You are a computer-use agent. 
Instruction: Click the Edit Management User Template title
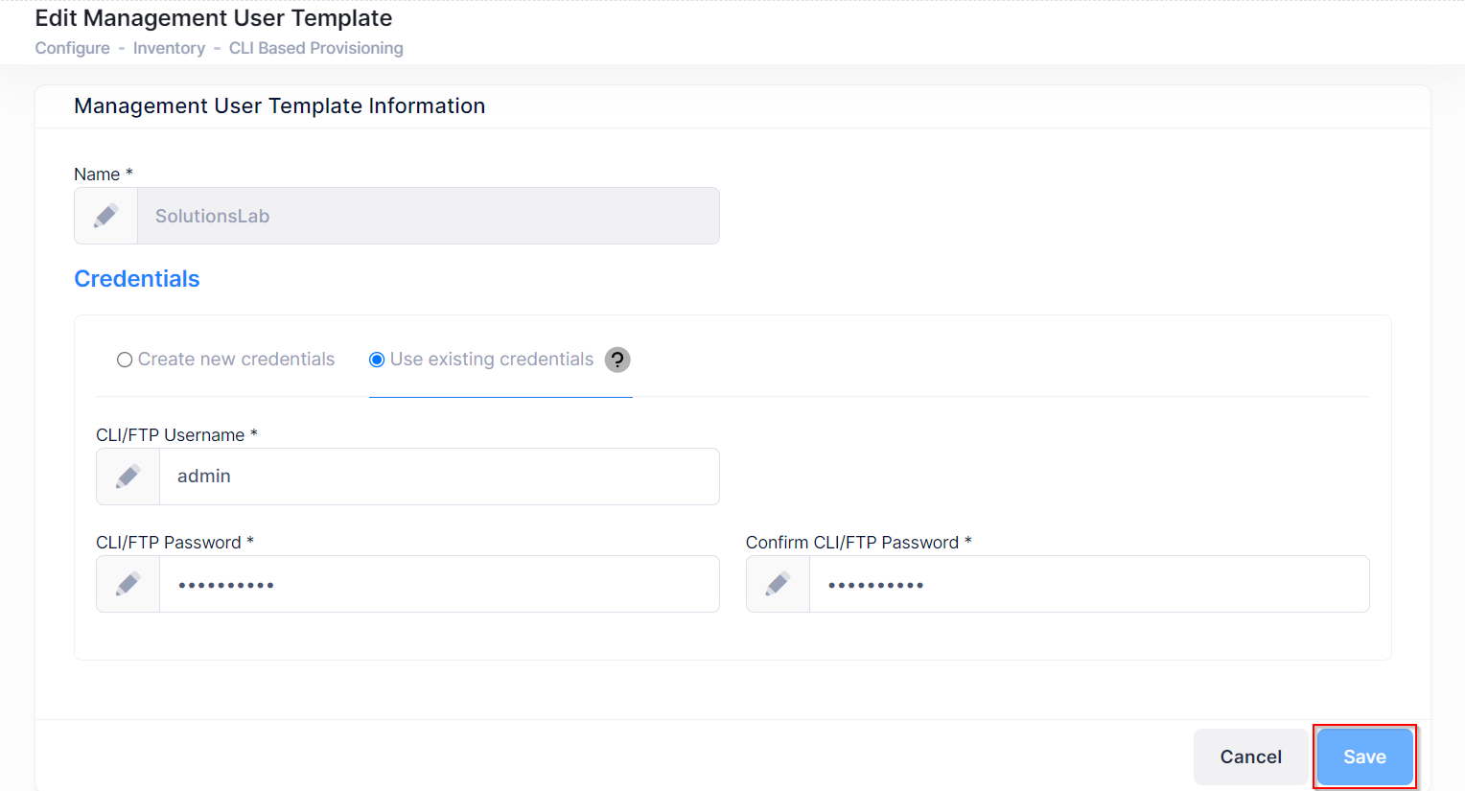214,18
